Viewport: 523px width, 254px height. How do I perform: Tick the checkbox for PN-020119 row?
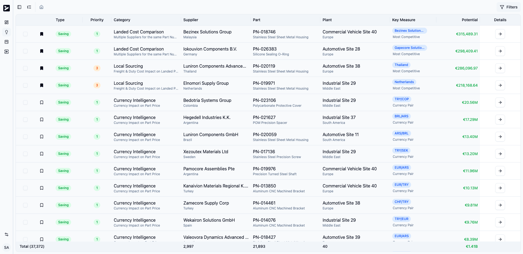click(x=25, y=68)
